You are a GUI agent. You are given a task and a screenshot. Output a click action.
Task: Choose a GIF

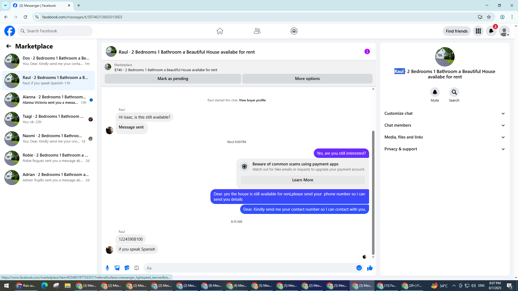pyautogui.click(x=137, y=268)
